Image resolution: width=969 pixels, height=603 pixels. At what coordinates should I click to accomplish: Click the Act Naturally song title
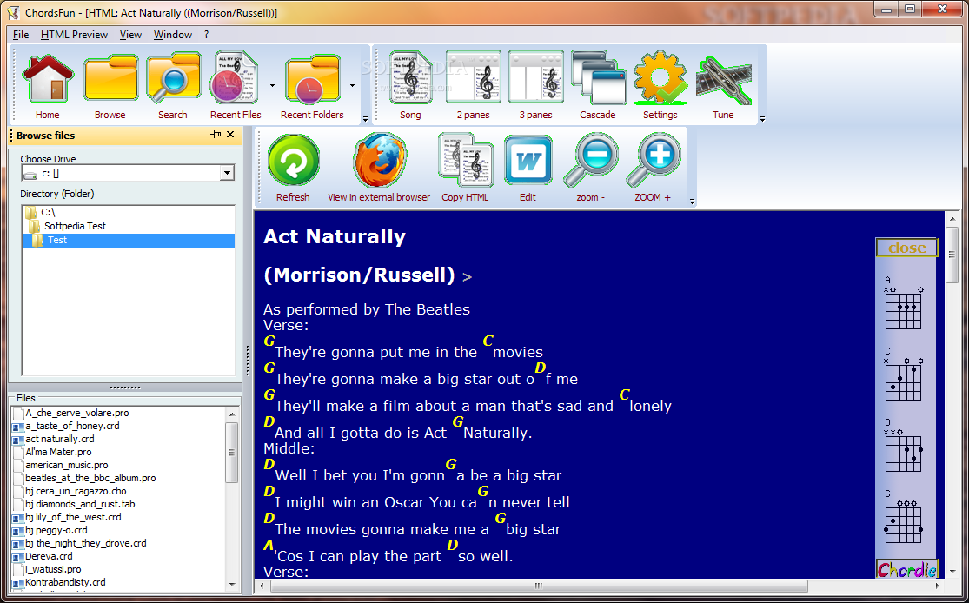pyautogui.click(x=335, y=236)
